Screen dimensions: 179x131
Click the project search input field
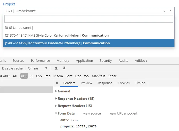pos(89,19)
